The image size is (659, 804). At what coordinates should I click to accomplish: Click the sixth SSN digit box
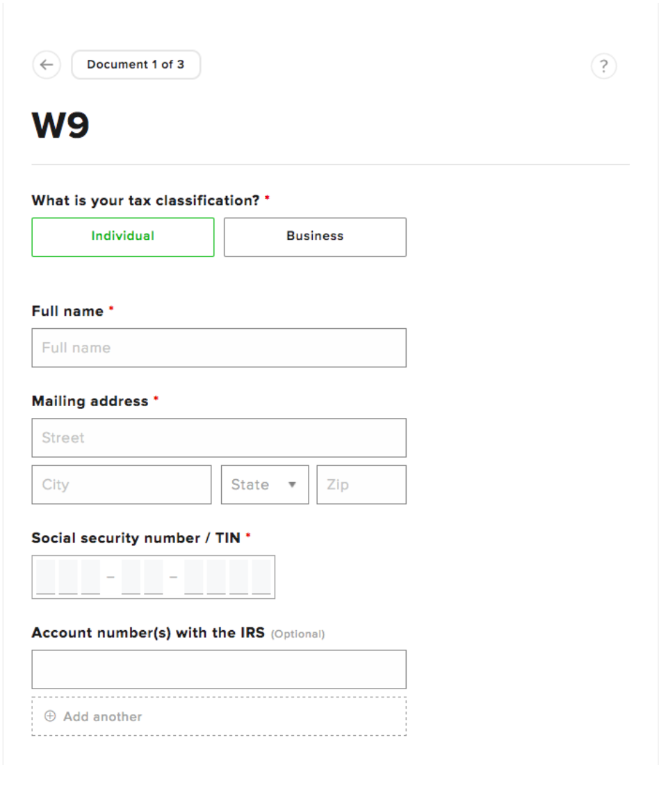tap(194, 577)
